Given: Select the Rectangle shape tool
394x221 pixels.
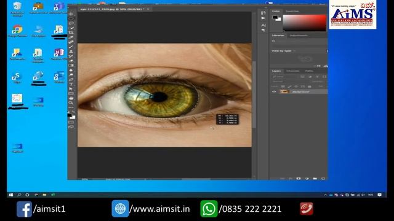Looking at the screenshot, I should (x=71, y=93).
